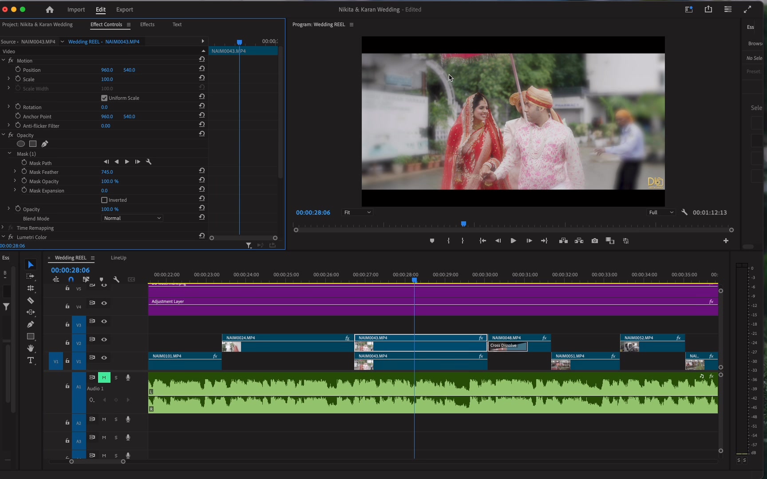The height and width of the screenshot is (479, 767).
Task: Switch to the Import workspace tab
Action: pyautogui.click(x=76, y=9)
